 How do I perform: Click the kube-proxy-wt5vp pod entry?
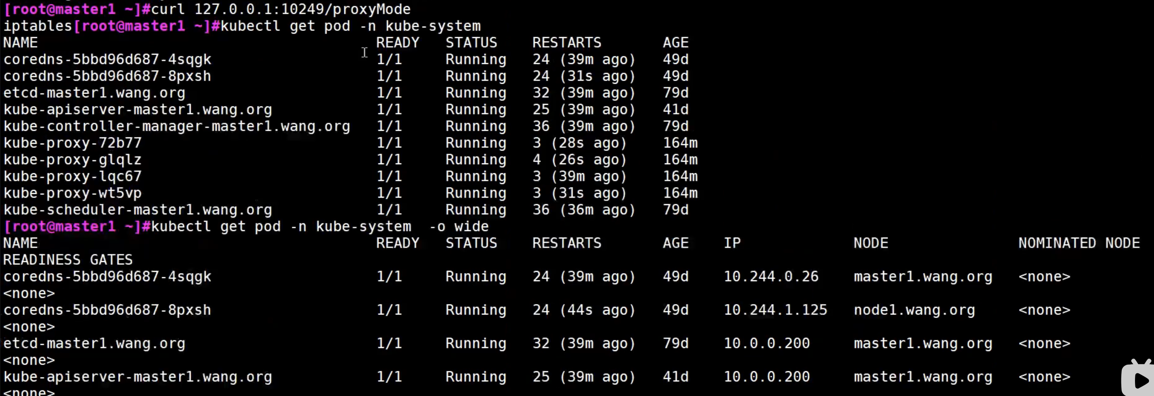(73, 193)
